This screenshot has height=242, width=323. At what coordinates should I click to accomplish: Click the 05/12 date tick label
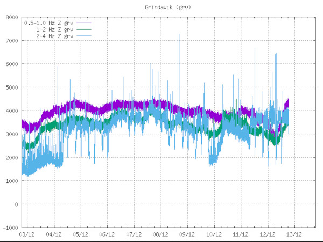tap(80, 234)
